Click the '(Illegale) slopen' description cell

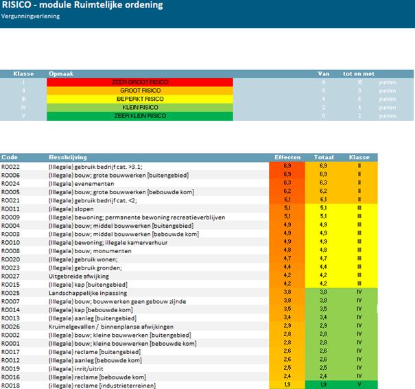coord(71,209)
